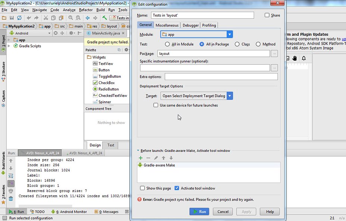The image size is (346, 221).
Task: Click the Forward navigation arrow
Action: coord(95,18)
